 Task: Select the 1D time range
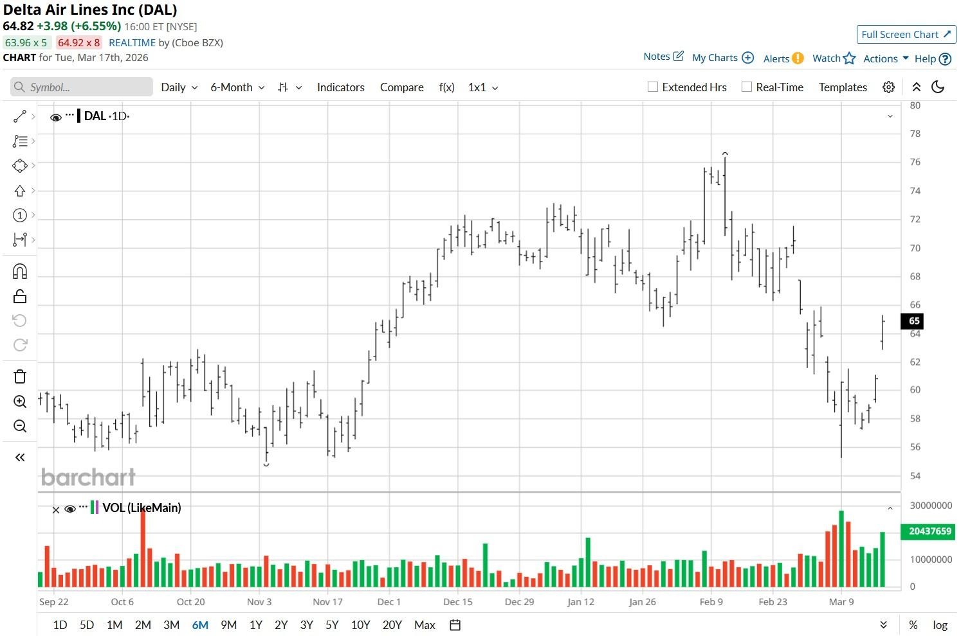click(x=60, y=625)
